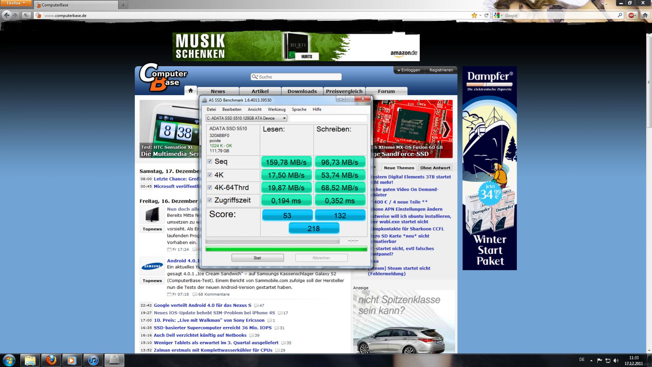The width and height of the screenshot is (652, 367).
Task: Click the Registrieren link
Action: 441,70
